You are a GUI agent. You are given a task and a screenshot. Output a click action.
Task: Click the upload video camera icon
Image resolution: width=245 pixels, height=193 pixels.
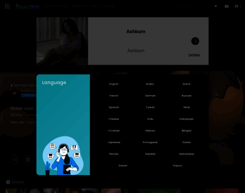click(227, 6)
